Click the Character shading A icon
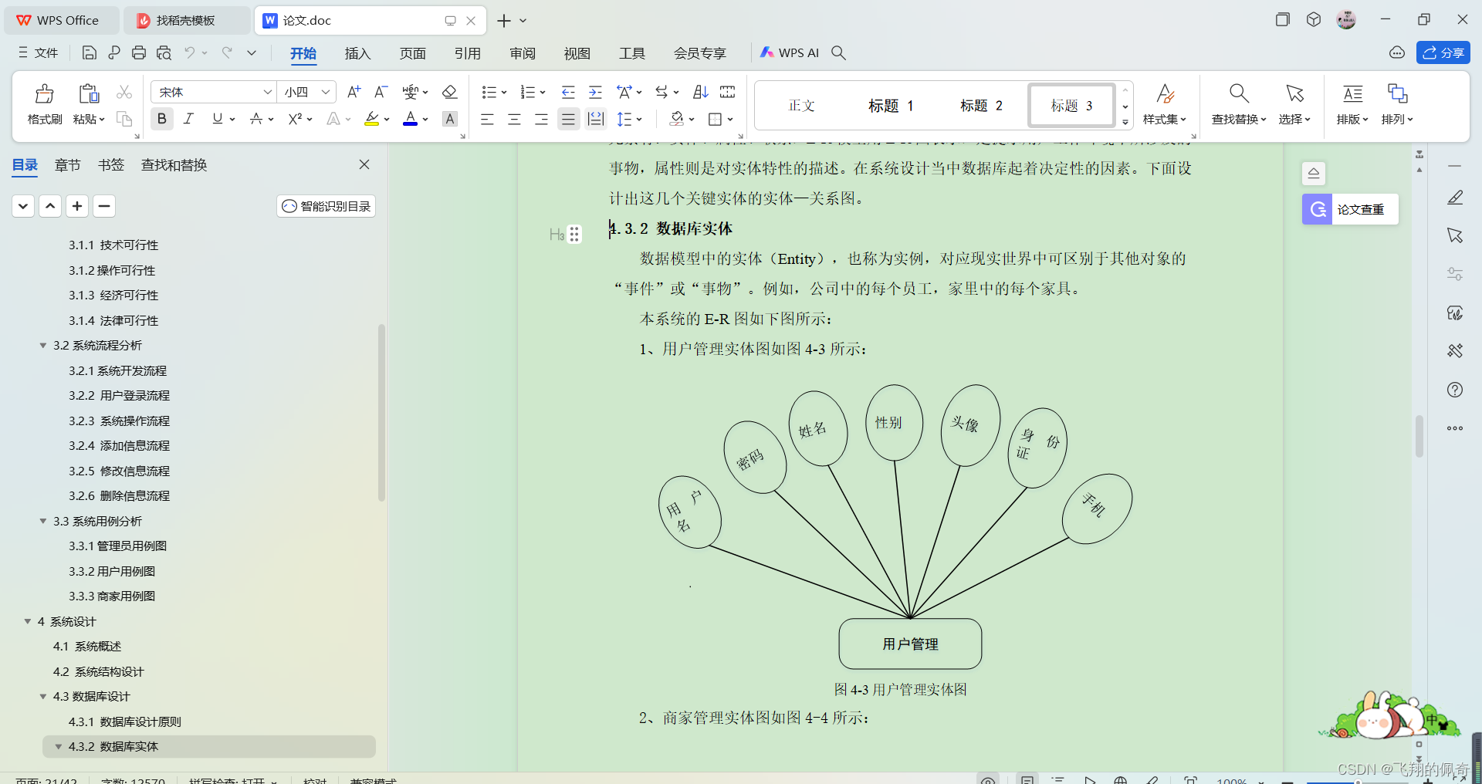1482x784 pixels. (450, 119)
